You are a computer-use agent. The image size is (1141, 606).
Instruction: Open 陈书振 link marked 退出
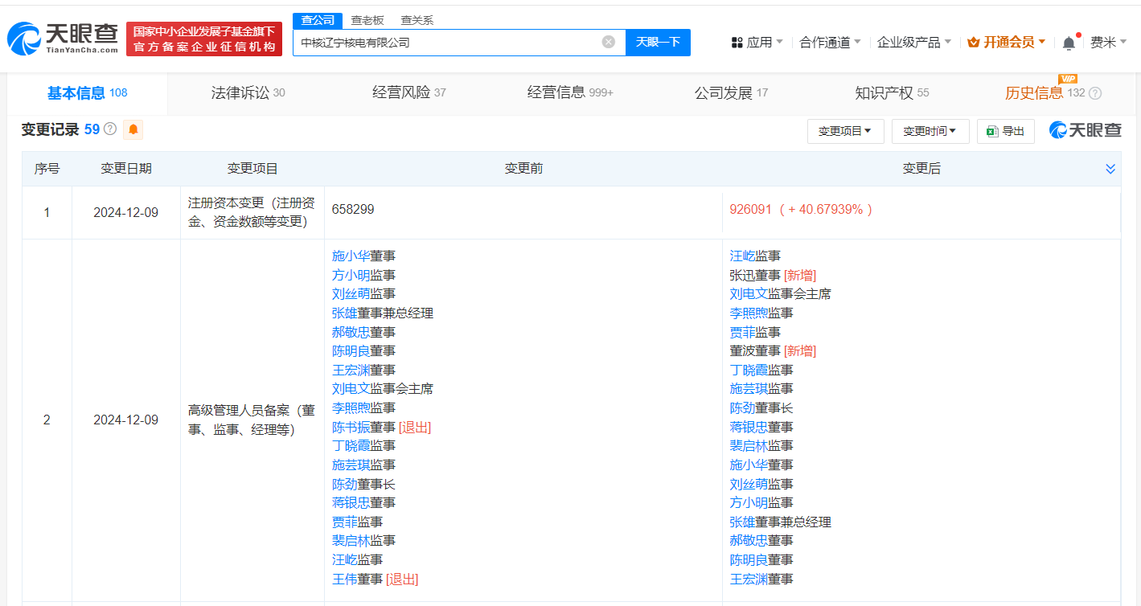pyautogui.click(x=351, y=427)
